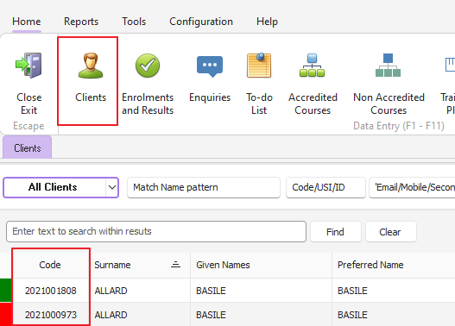Open the Non Accredited Courses icon
This screenshot has width=455, height=326.
tap(388, 66)
